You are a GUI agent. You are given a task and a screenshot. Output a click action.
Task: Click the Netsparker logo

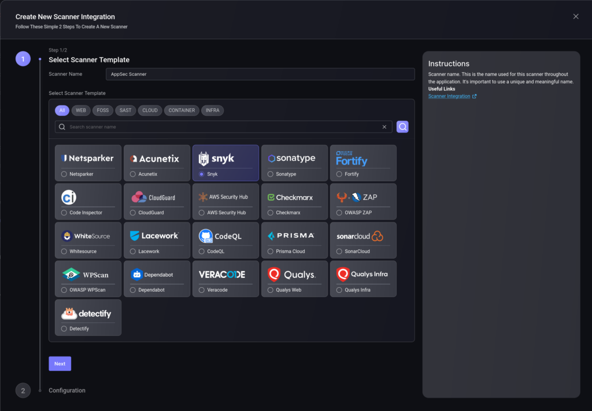pyautogui.click(x=87, y=159)
